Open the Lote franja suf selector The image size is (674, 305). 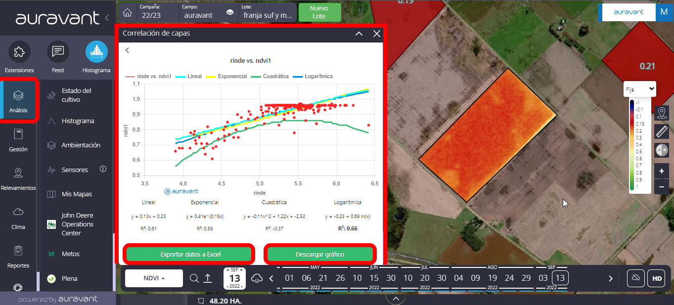coord(268,12)
